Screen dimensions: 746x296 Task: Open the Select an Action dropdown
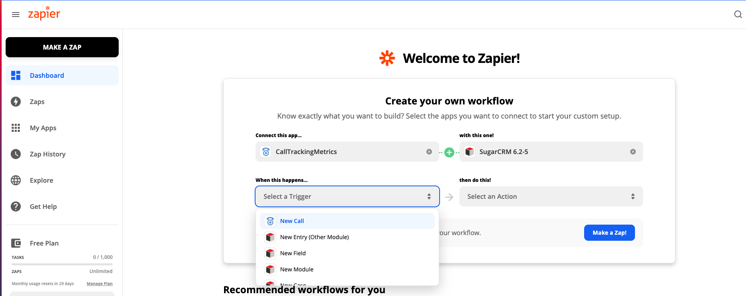(x=551, y=196)
